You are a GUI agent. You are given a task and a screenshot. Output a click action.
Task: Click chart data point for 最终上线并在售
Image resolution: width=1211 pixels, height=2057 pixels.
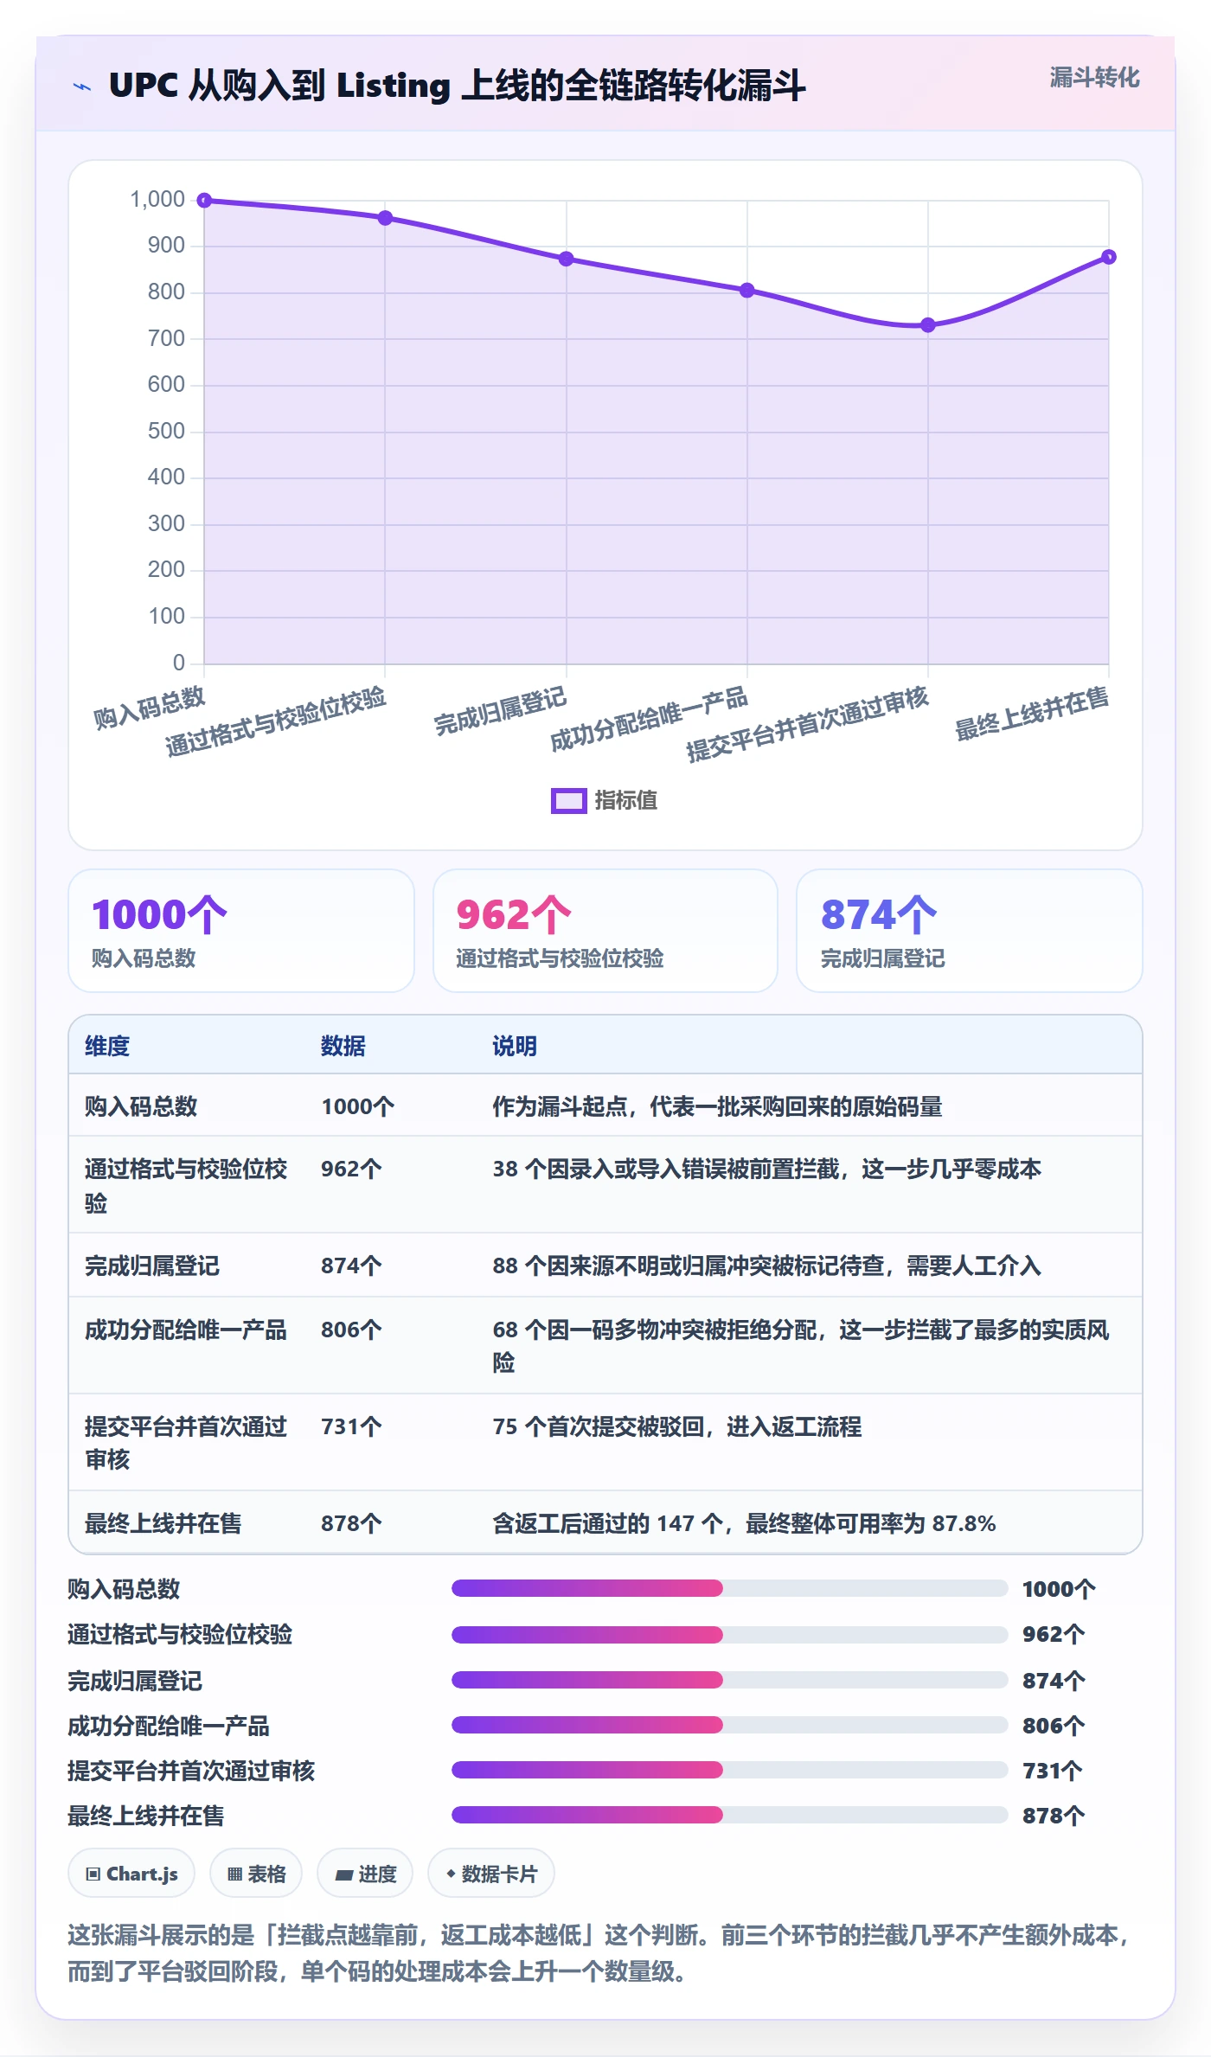pos(1108,257)
